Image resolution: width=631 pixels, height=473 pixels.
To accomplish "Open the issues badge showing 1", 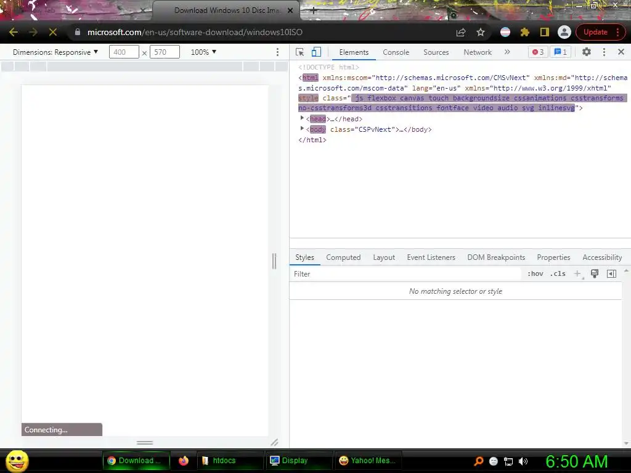I will pyautogui.click(x=561, y=52).
